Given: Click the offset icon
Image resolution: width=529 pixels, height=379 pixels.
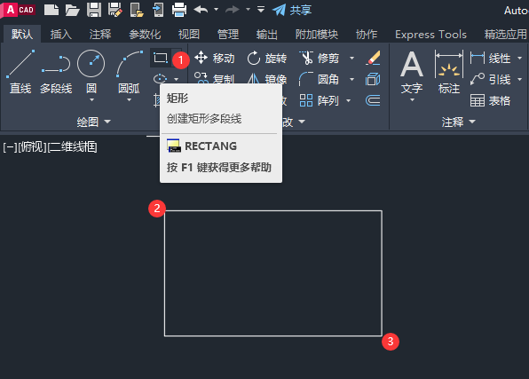Looking at the screenshot, I should pos(373,100).
